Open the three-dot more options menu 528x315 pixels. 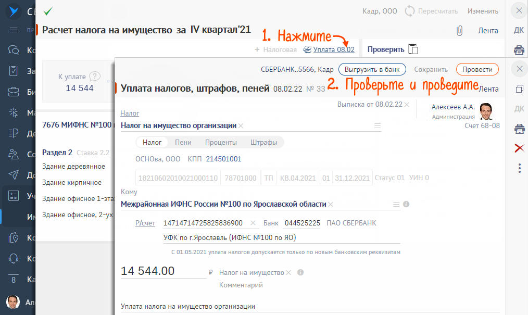click(520, 168)
